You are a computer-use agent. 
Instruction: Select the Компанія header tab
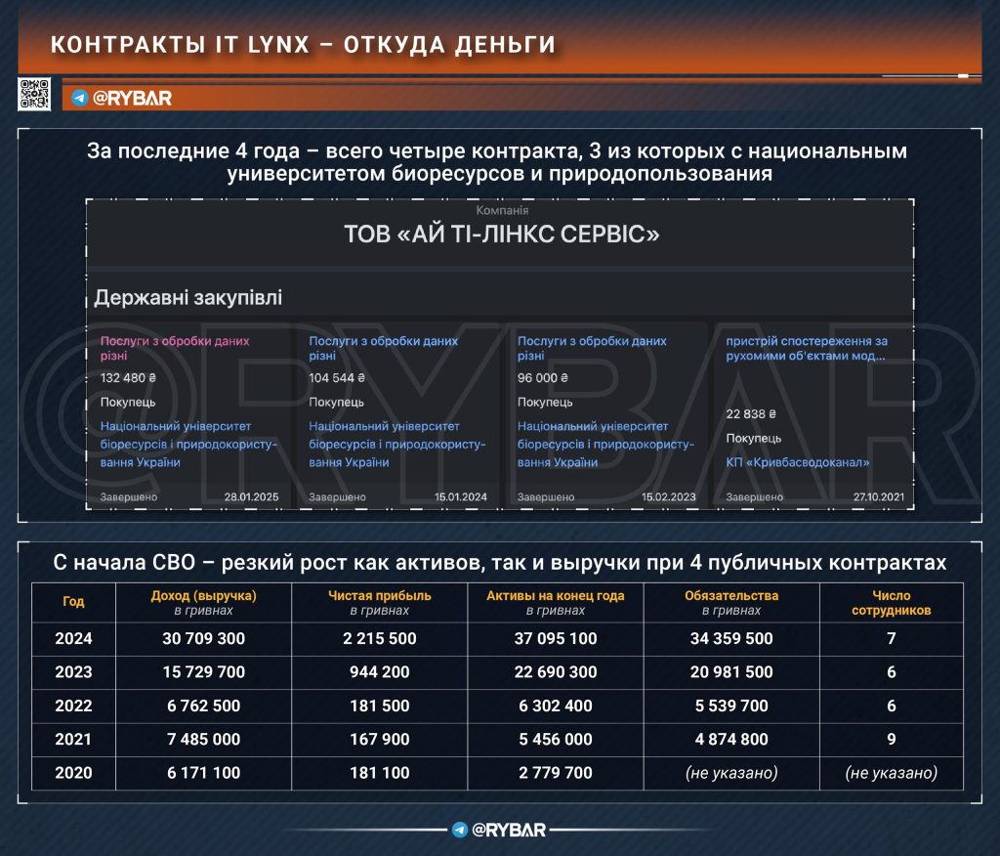coord(500,208)
